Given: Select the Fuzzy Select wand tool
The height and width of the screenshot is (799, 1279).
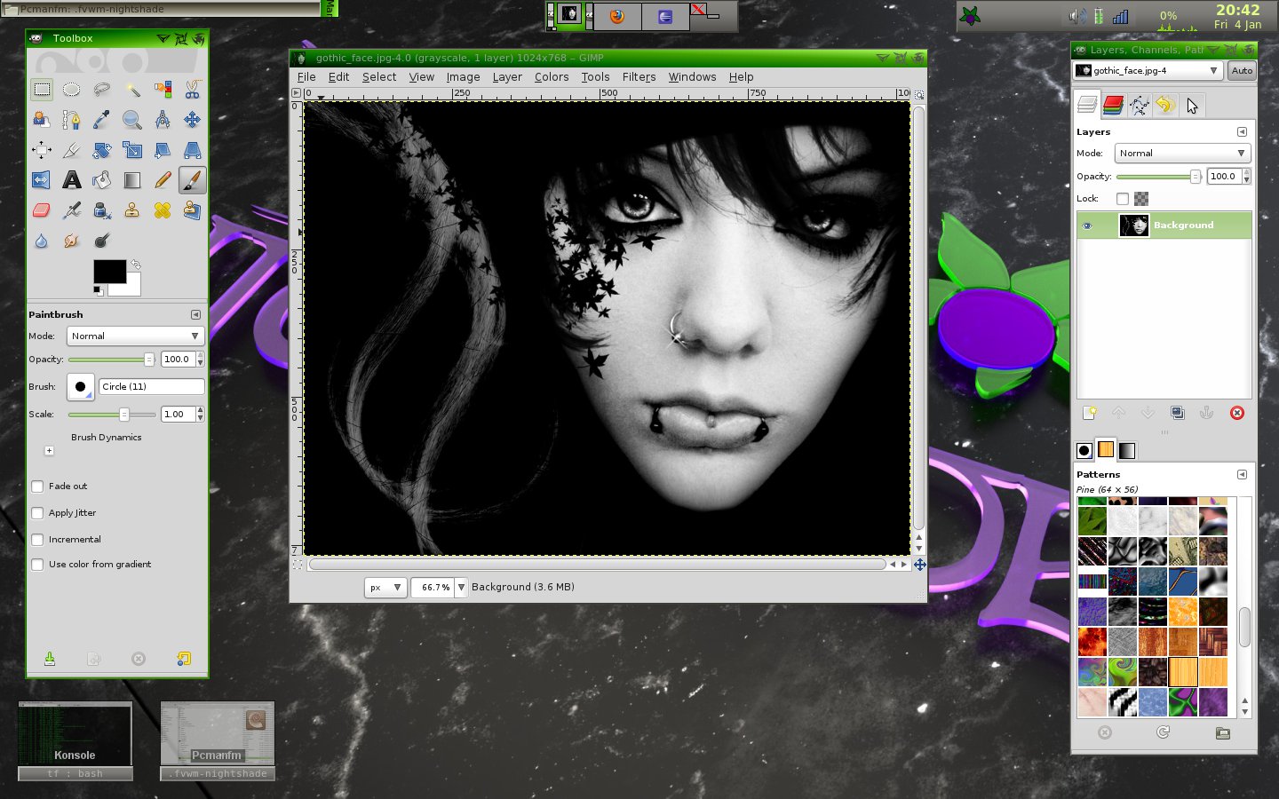Looking at the screenshot, I should (132, 90).
